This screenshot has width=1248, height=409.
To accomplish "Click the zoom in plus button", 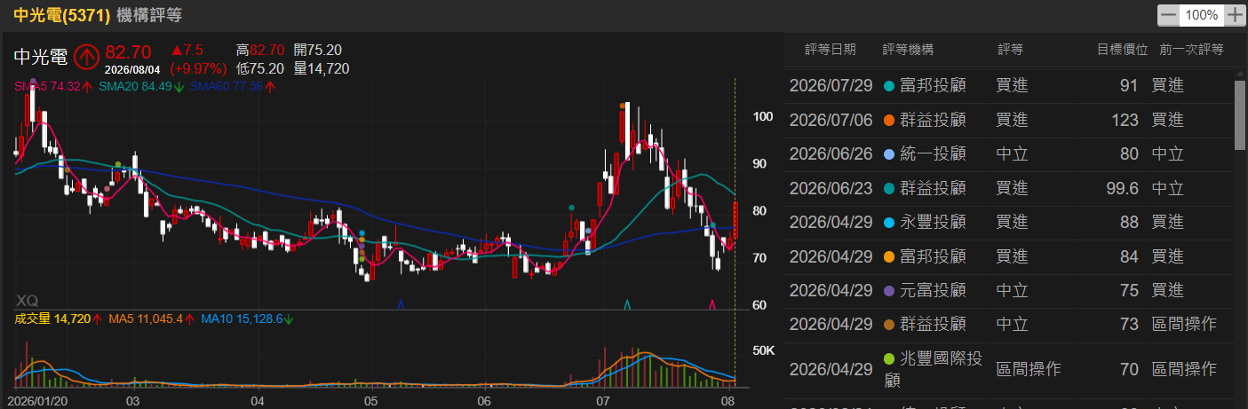I will tap(1236, 15).
